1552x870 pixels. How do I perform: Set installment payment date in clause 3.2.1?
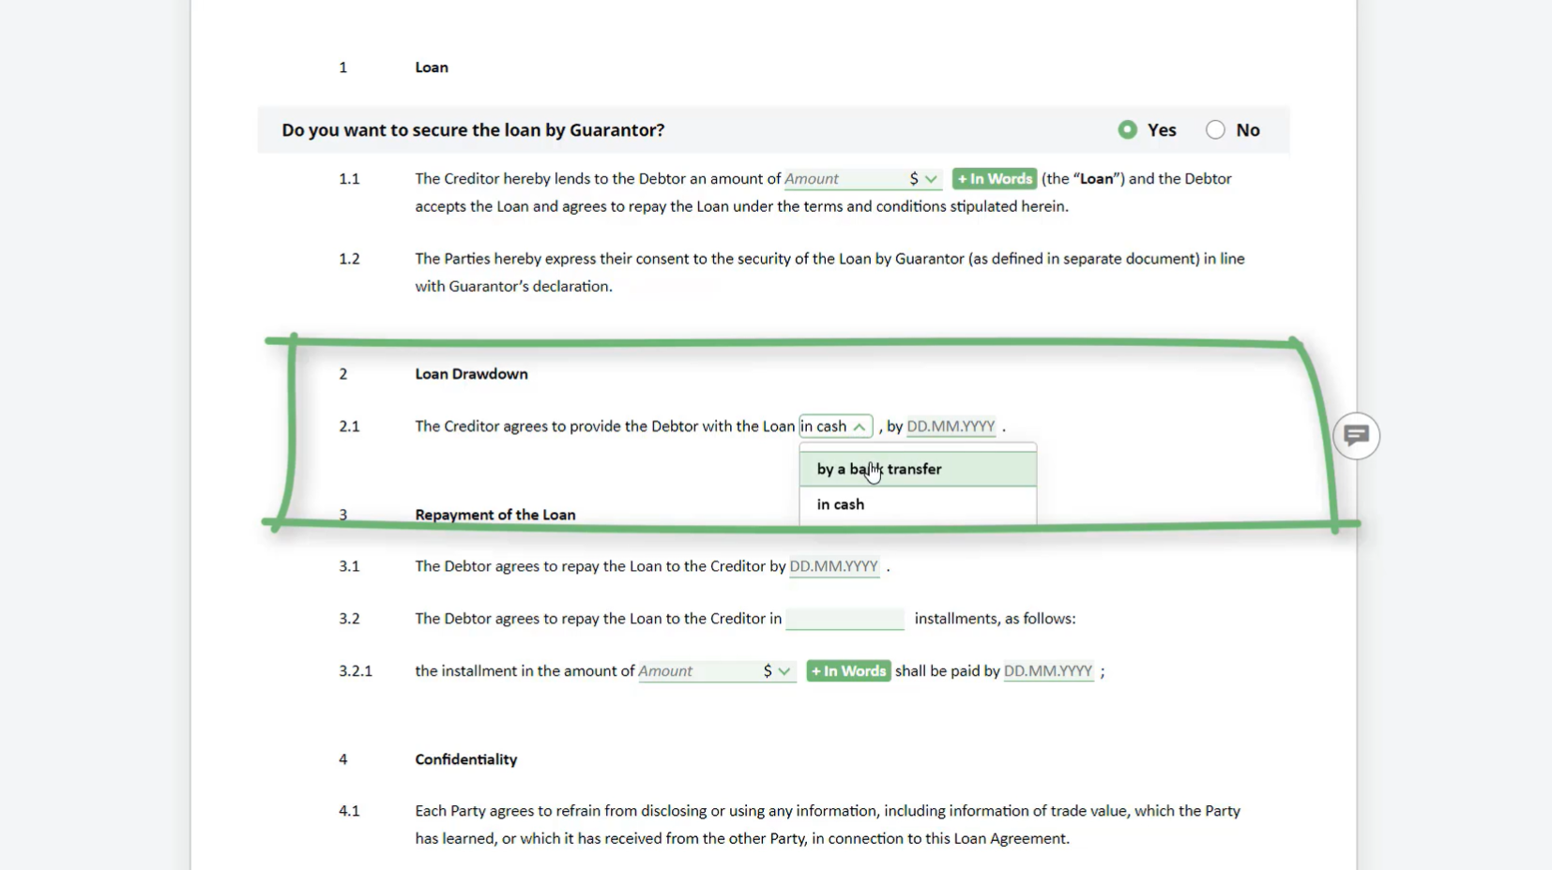coord(1048,671)
